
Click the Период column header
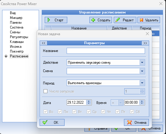(146, 28)
